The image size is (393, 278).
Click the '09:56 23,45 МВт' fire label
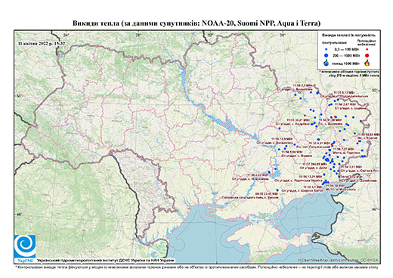[x=267, y=194]
